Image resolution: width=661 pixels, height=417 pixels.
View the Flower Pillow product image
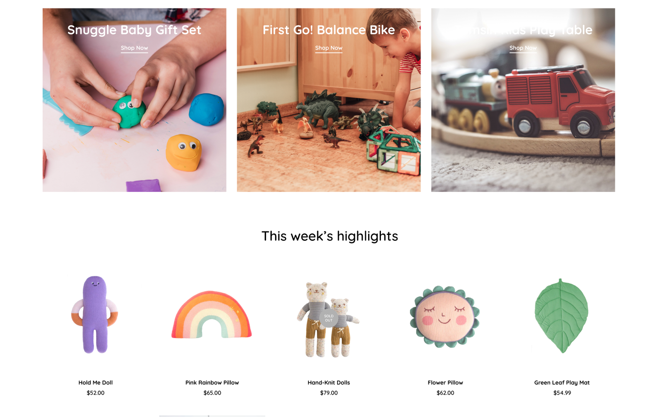pos(445,316)
